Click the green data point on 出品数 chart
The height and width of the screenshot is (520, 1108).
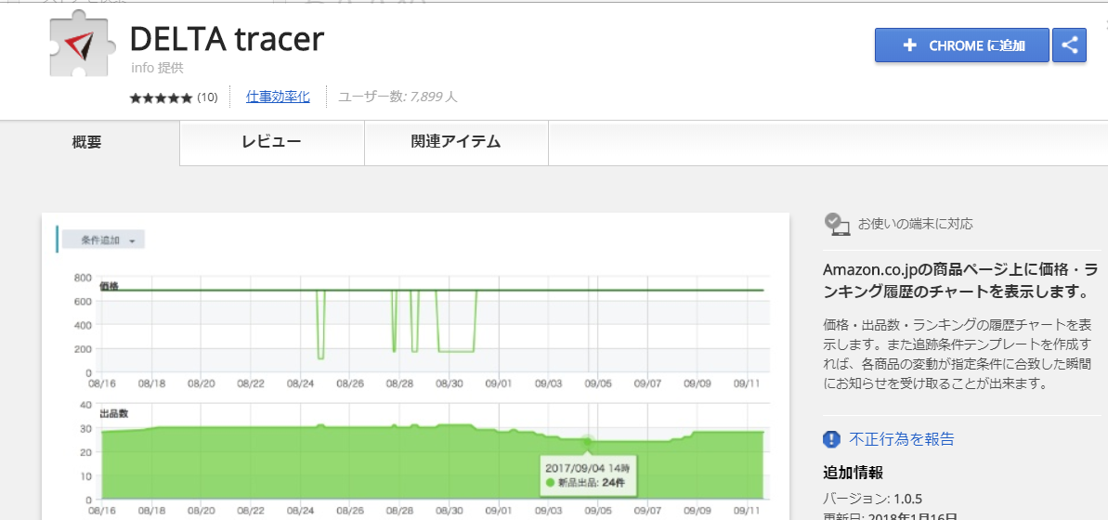pyautogui.click(x=587, y=442)
